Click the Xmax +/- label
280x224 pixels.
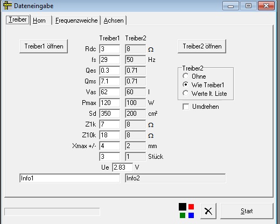[84, 146]
